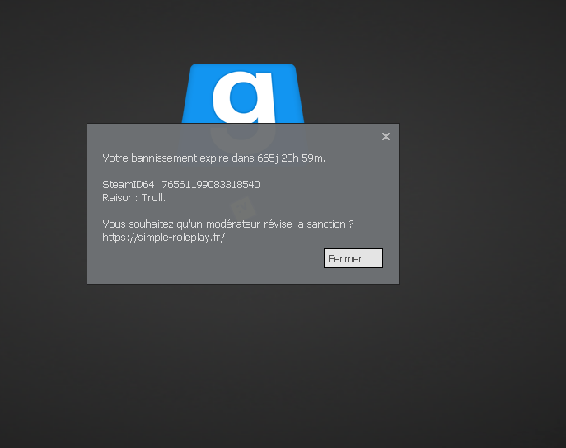Screen dimensions: 566x448
Task: Click the Fermer button
Action: pyautogui.click(x=353, y=258)
